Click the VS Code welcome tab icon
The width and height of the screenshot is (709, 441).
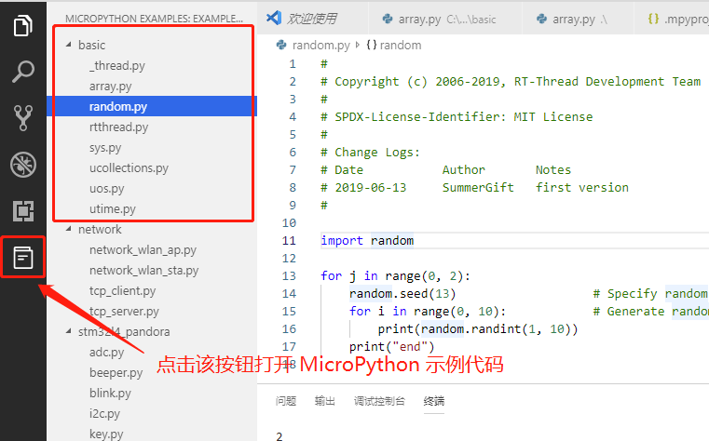(274, 19)
